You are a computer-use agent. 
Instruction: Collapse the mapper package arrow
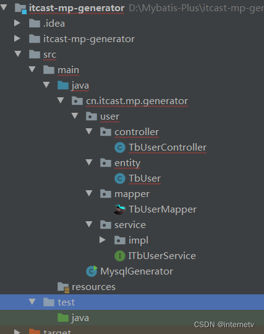click(x=89, y=193)
